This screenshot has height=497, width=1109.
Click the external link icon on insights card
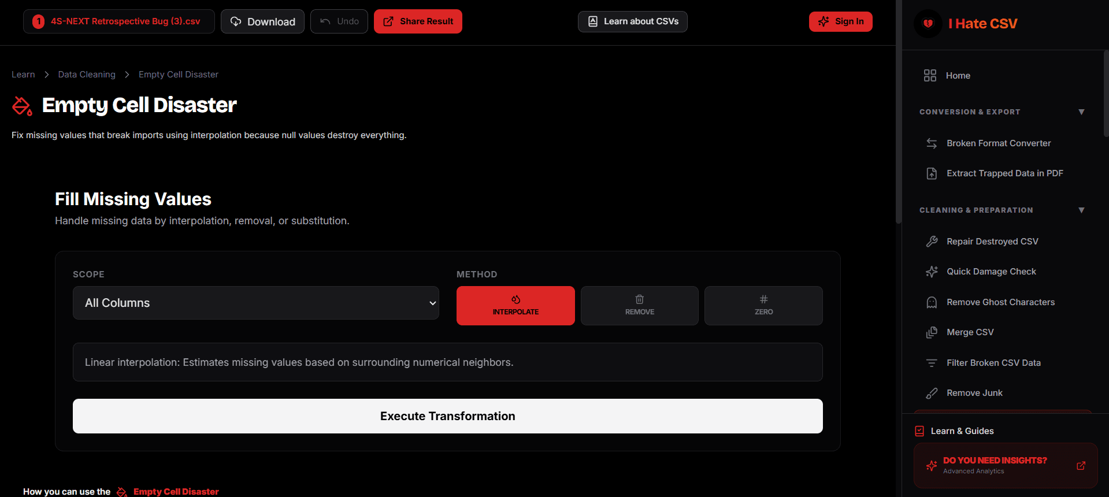click(1081, 466)
